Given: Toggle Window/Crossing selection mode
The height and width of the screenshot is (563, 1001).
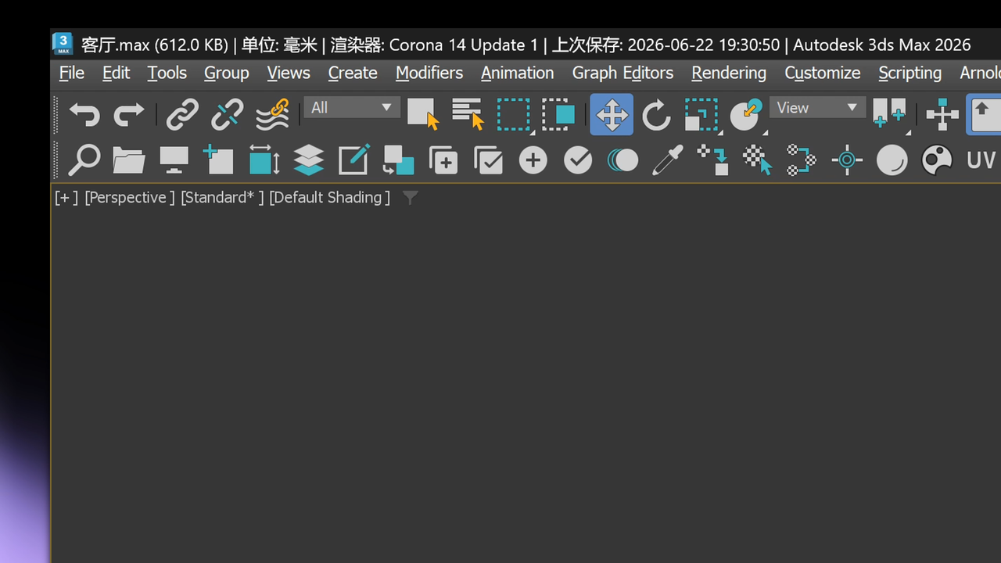Looking at the screenshot, I should (559, 114).
